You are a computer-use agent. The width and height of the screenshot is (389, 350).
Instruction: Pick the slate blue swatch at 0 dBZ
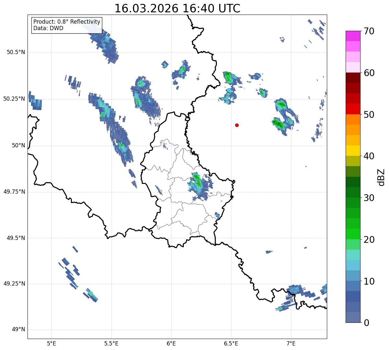(353, 317)
